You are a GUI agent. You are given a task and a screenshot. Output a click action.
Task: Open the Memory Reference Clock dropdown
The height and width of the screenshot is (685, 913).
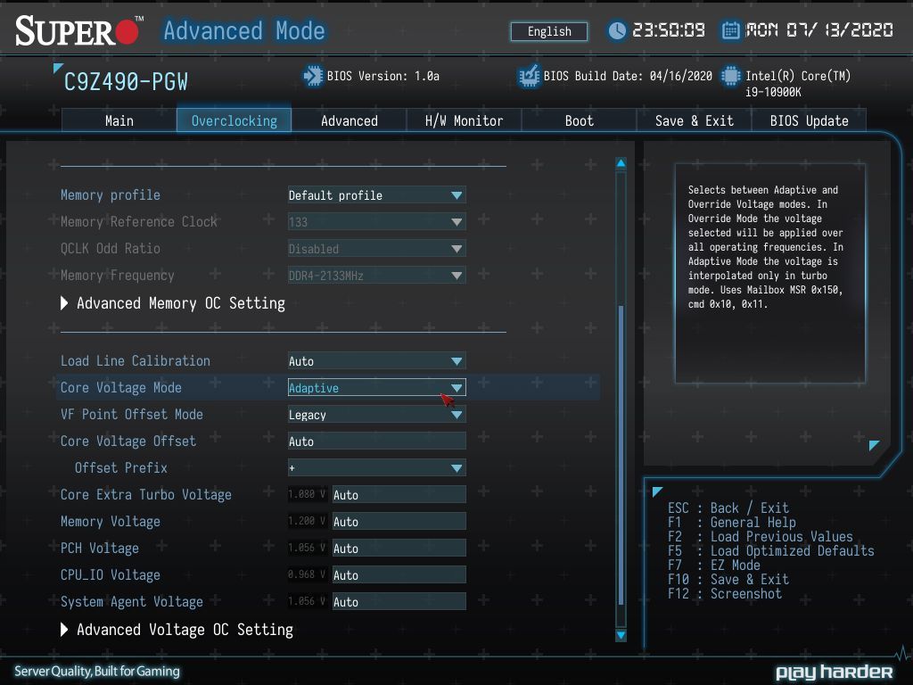pyautogui.click(x=377, y=222)
